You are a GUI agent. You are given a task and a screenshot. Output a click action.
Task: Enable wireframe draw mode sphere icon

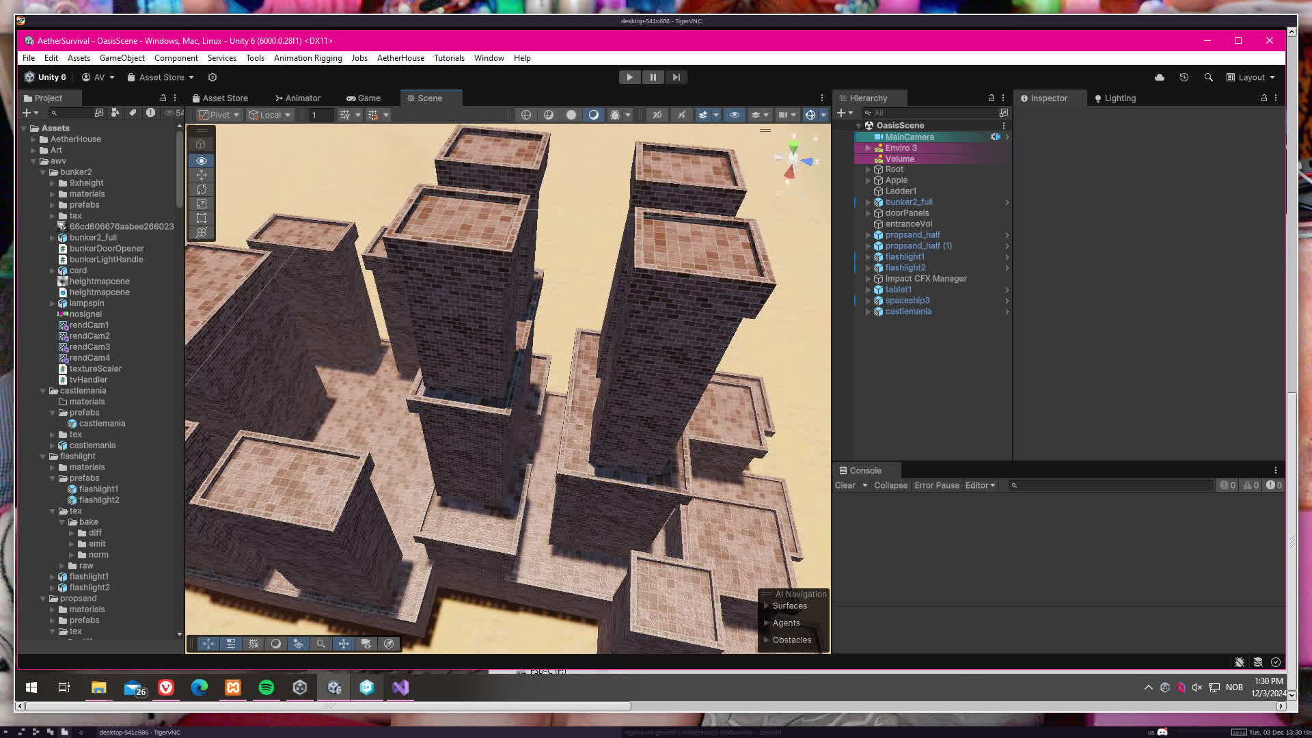click(526, 115)
